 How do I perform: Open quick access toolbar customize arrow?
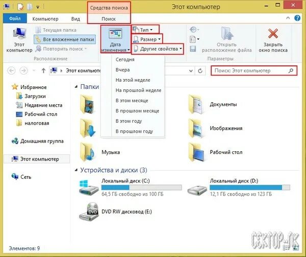[x=38, y=7]
